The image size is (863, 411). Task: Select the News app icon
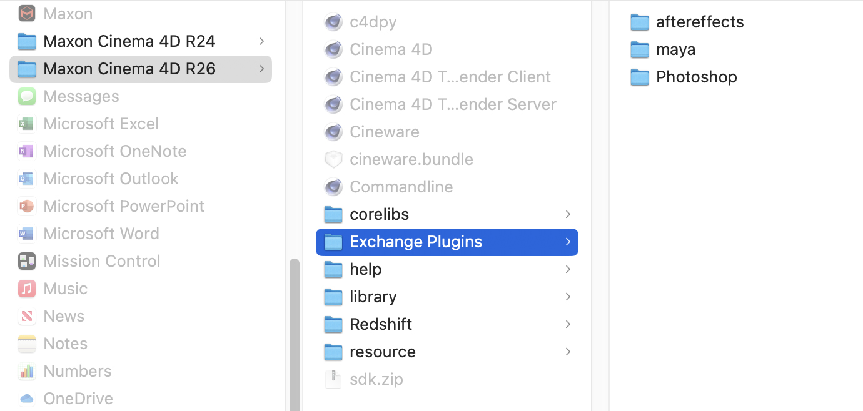point(27,316)
